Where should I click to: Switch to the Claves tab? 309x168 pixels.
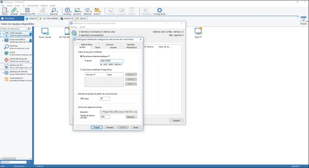tap(98, 48)
